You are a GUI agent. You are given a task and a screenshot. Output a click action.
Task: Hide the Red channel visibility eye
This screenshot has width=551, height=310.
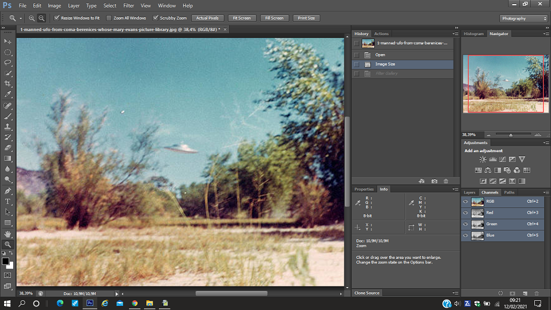point(465,213)
